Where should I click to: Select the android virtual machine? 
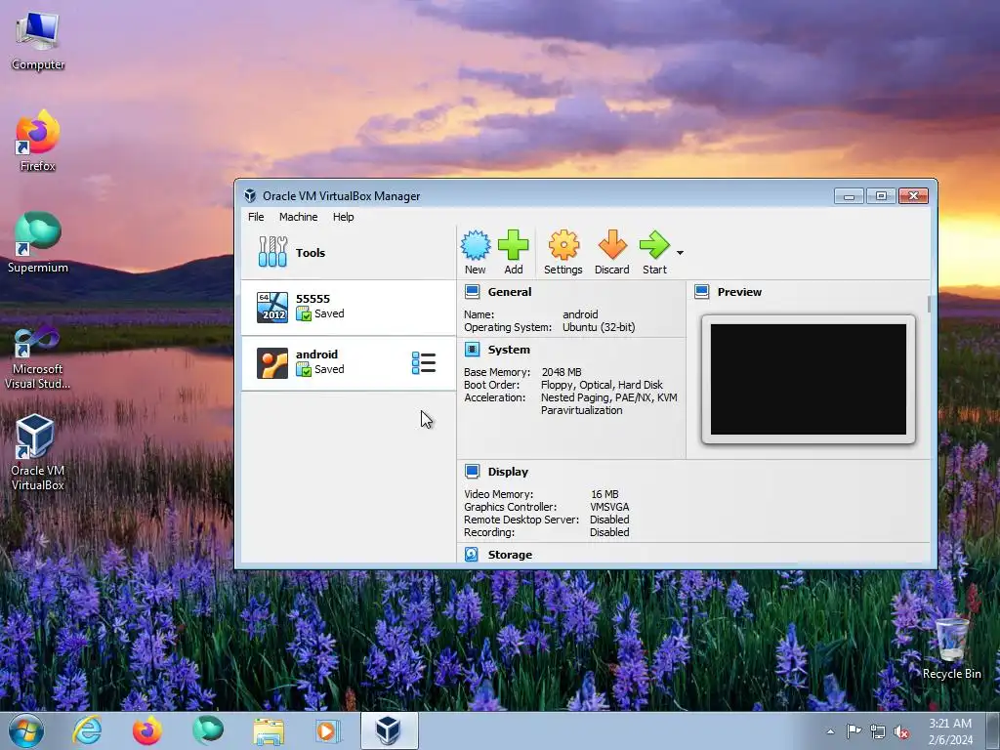[x=349, y=363]
